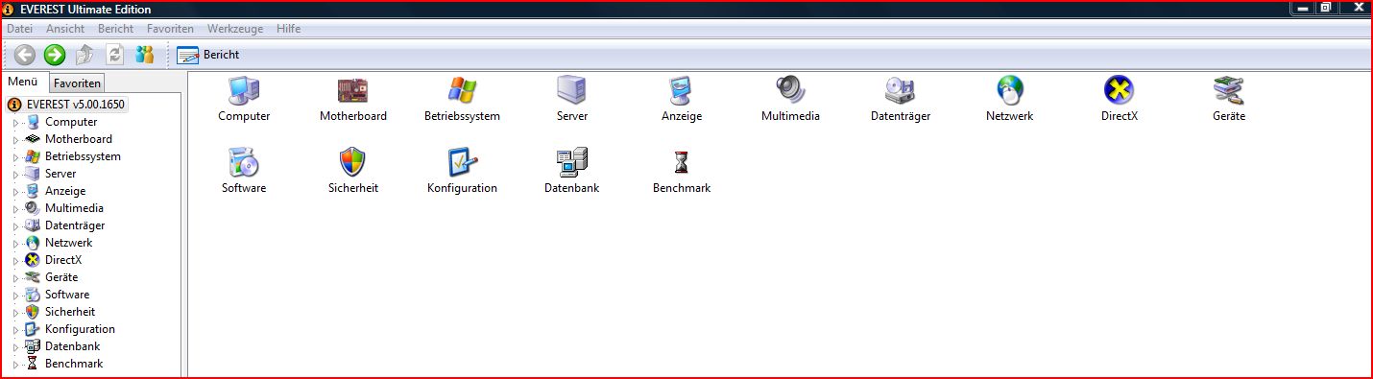Open the Server icon in main pane
The width and height of the screenshot is (1373, 379).
tap(572, 90)
